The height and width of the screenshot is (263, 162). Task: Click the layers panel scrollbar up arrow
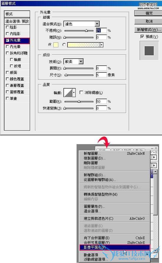pyautogui.click(x=155, y=172)
